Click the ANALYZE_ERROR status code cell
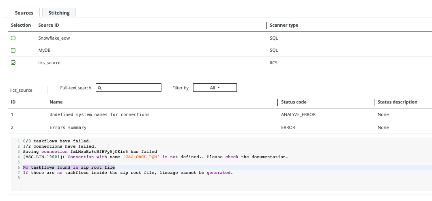 coord(298,114)
